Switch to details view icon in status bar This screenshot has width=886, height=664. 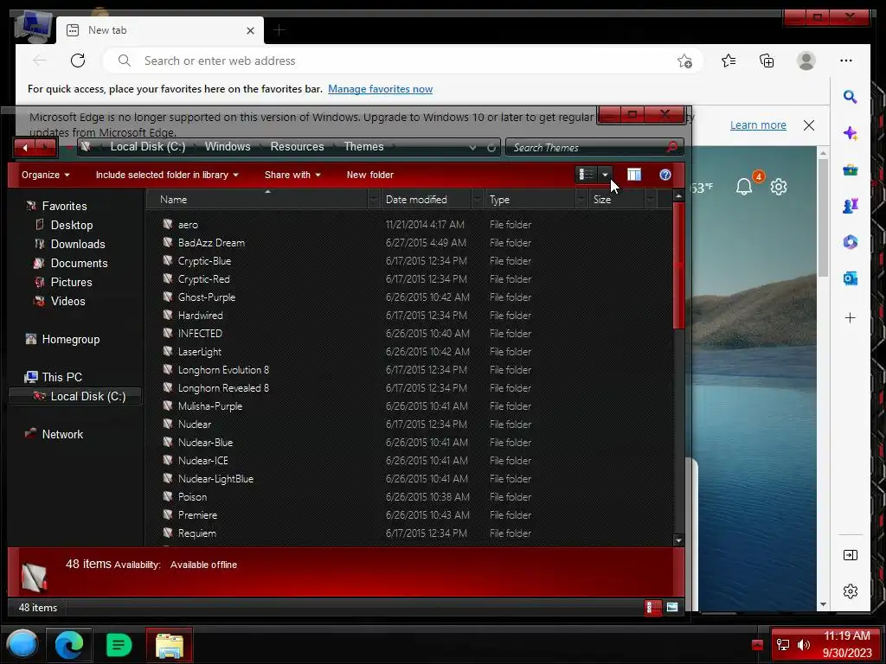tap(652, 608)
